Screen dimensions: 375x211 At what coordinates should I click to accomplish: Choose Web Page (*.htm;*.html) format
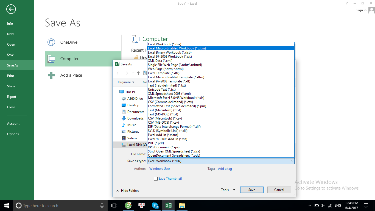point(221,69)
